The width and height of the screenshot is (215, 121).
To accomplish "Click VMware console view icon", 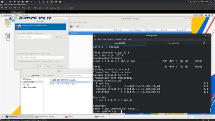I will (67, 8).
